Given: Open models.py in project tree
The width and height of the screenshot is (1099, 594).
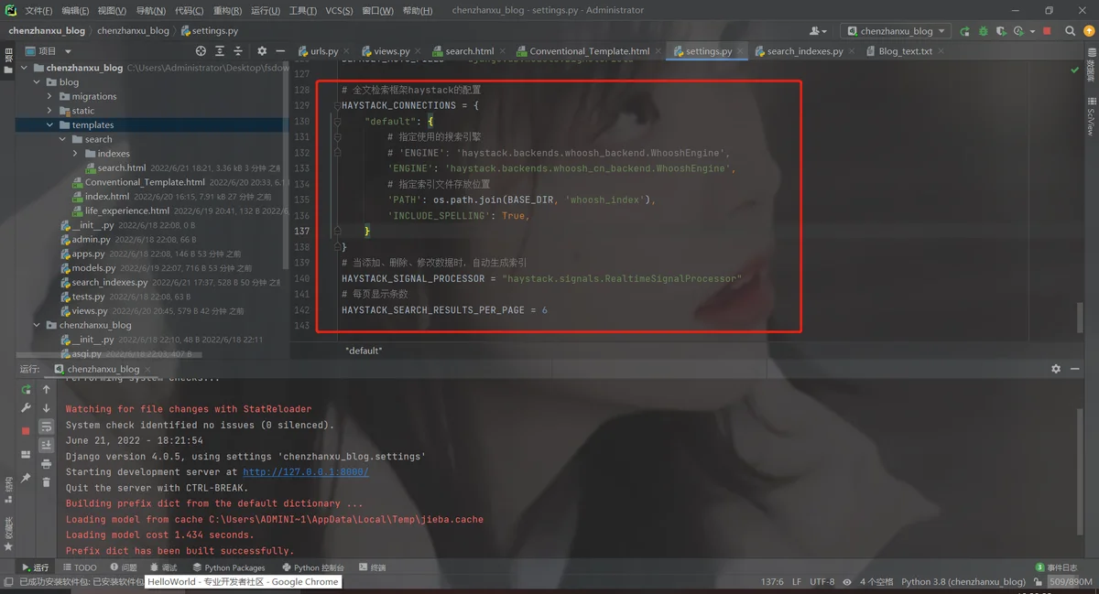Looking at the screenshot, I should tap(94, 268).
